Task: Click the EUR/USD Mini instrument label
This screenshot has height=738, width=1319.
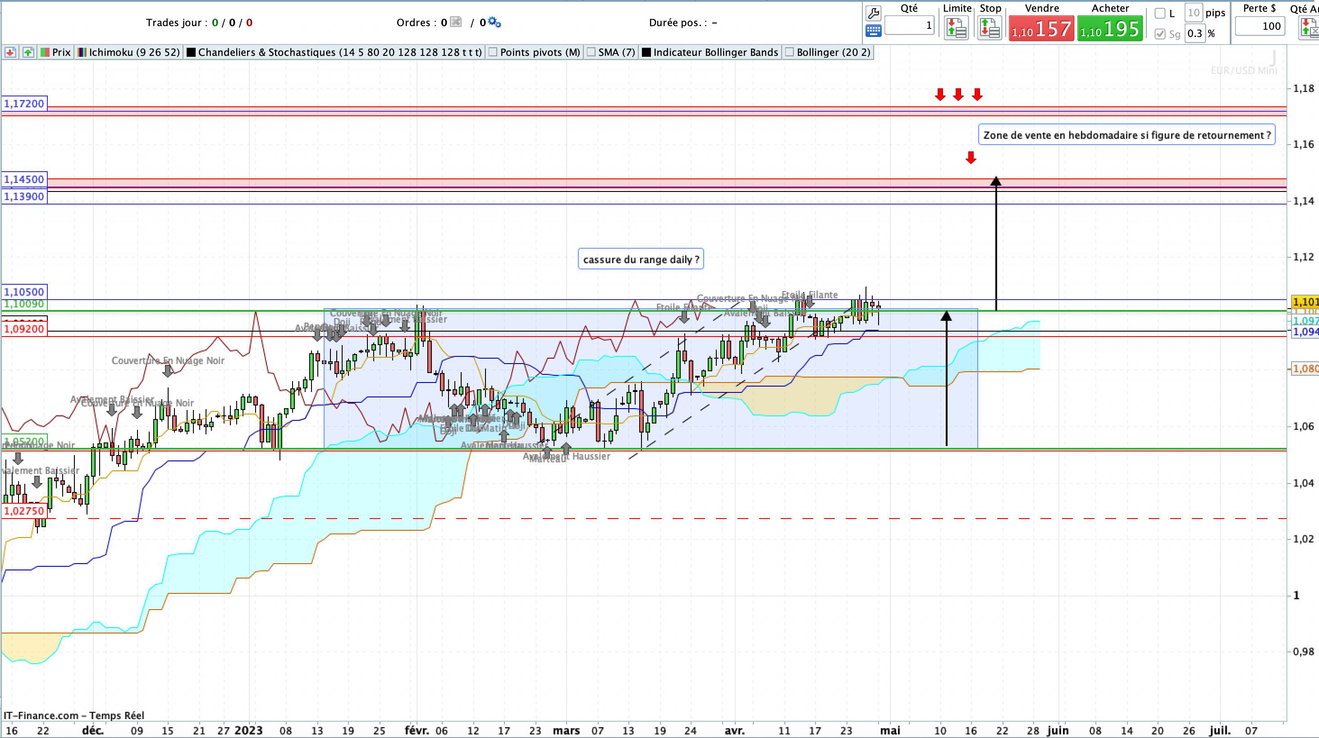Action: pyautogui.click(x=1244, y=70)
